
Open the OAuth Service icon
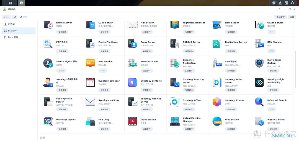click(x=259, y=24)
